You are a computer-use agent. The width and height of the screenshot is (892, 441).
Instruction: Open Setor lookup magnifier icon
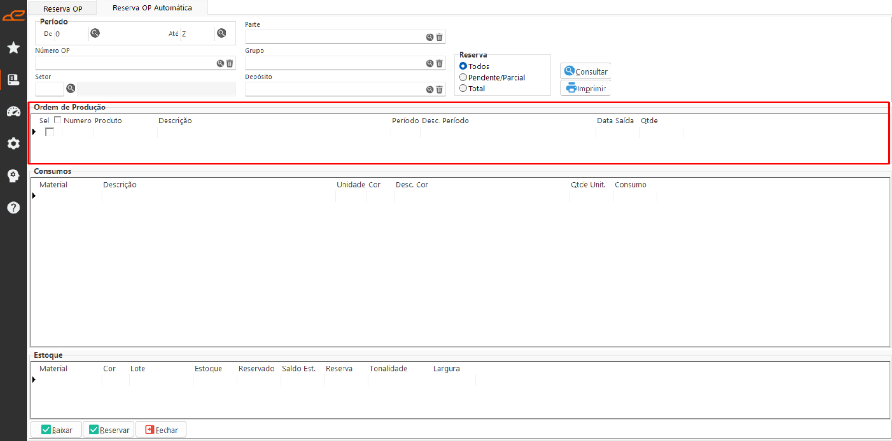coord(71,88)
